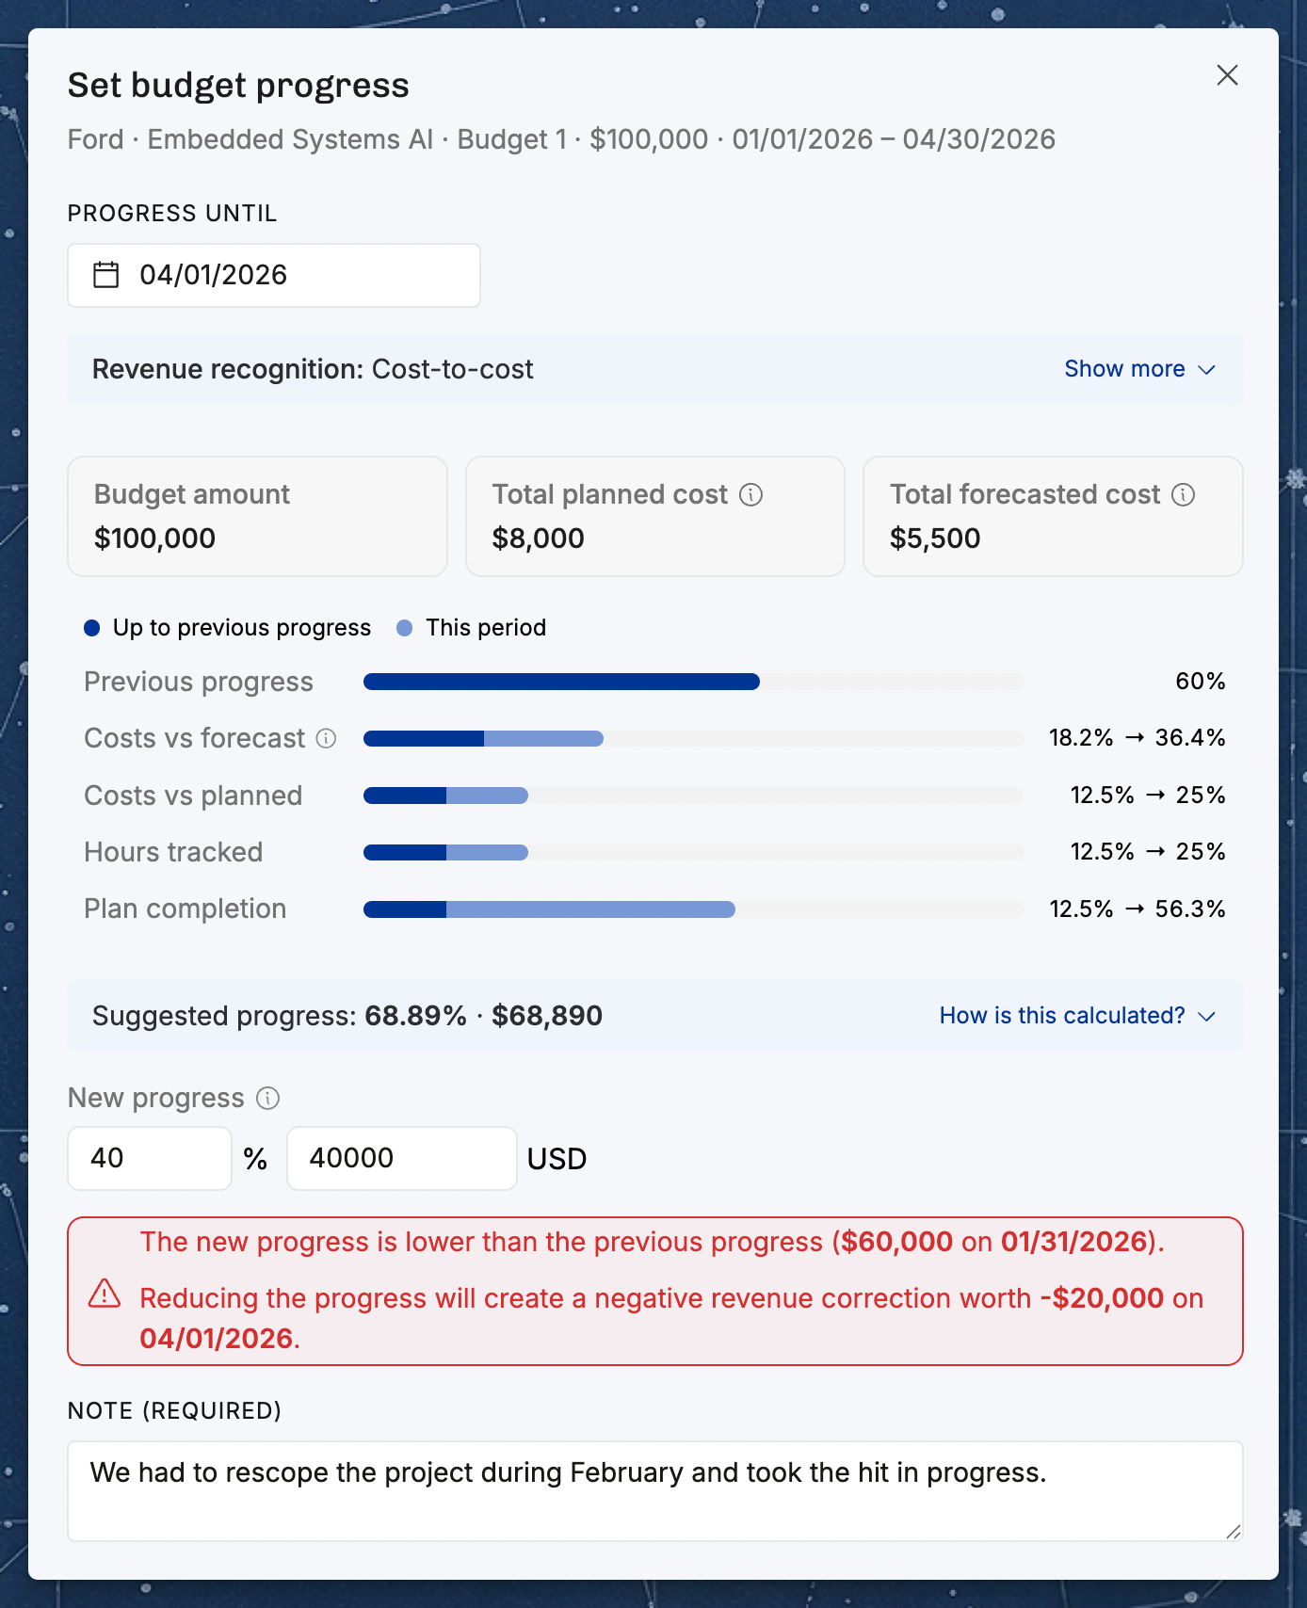Image resolution: width=1307 pixels, height=1608 pixels.
Task: Expand Show more for revenue recognition
Action: tap(1139, 369)
